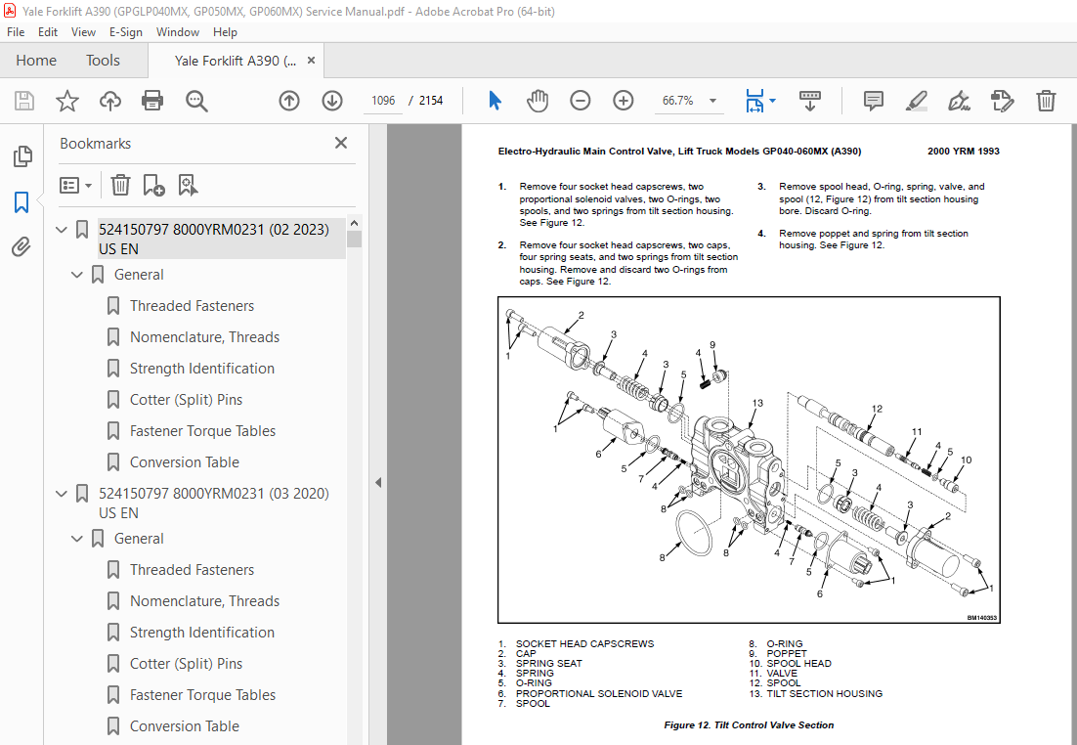Click Figure 12 Tilt Control Valve Section caption

point(749,725)
